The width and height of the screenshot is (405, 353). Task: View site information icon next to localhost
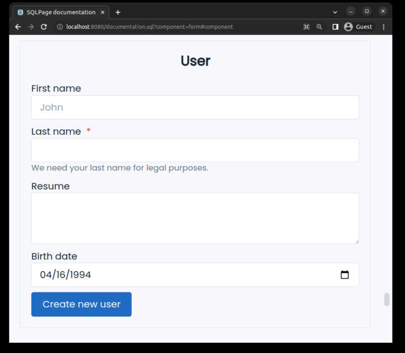[60, 27]
